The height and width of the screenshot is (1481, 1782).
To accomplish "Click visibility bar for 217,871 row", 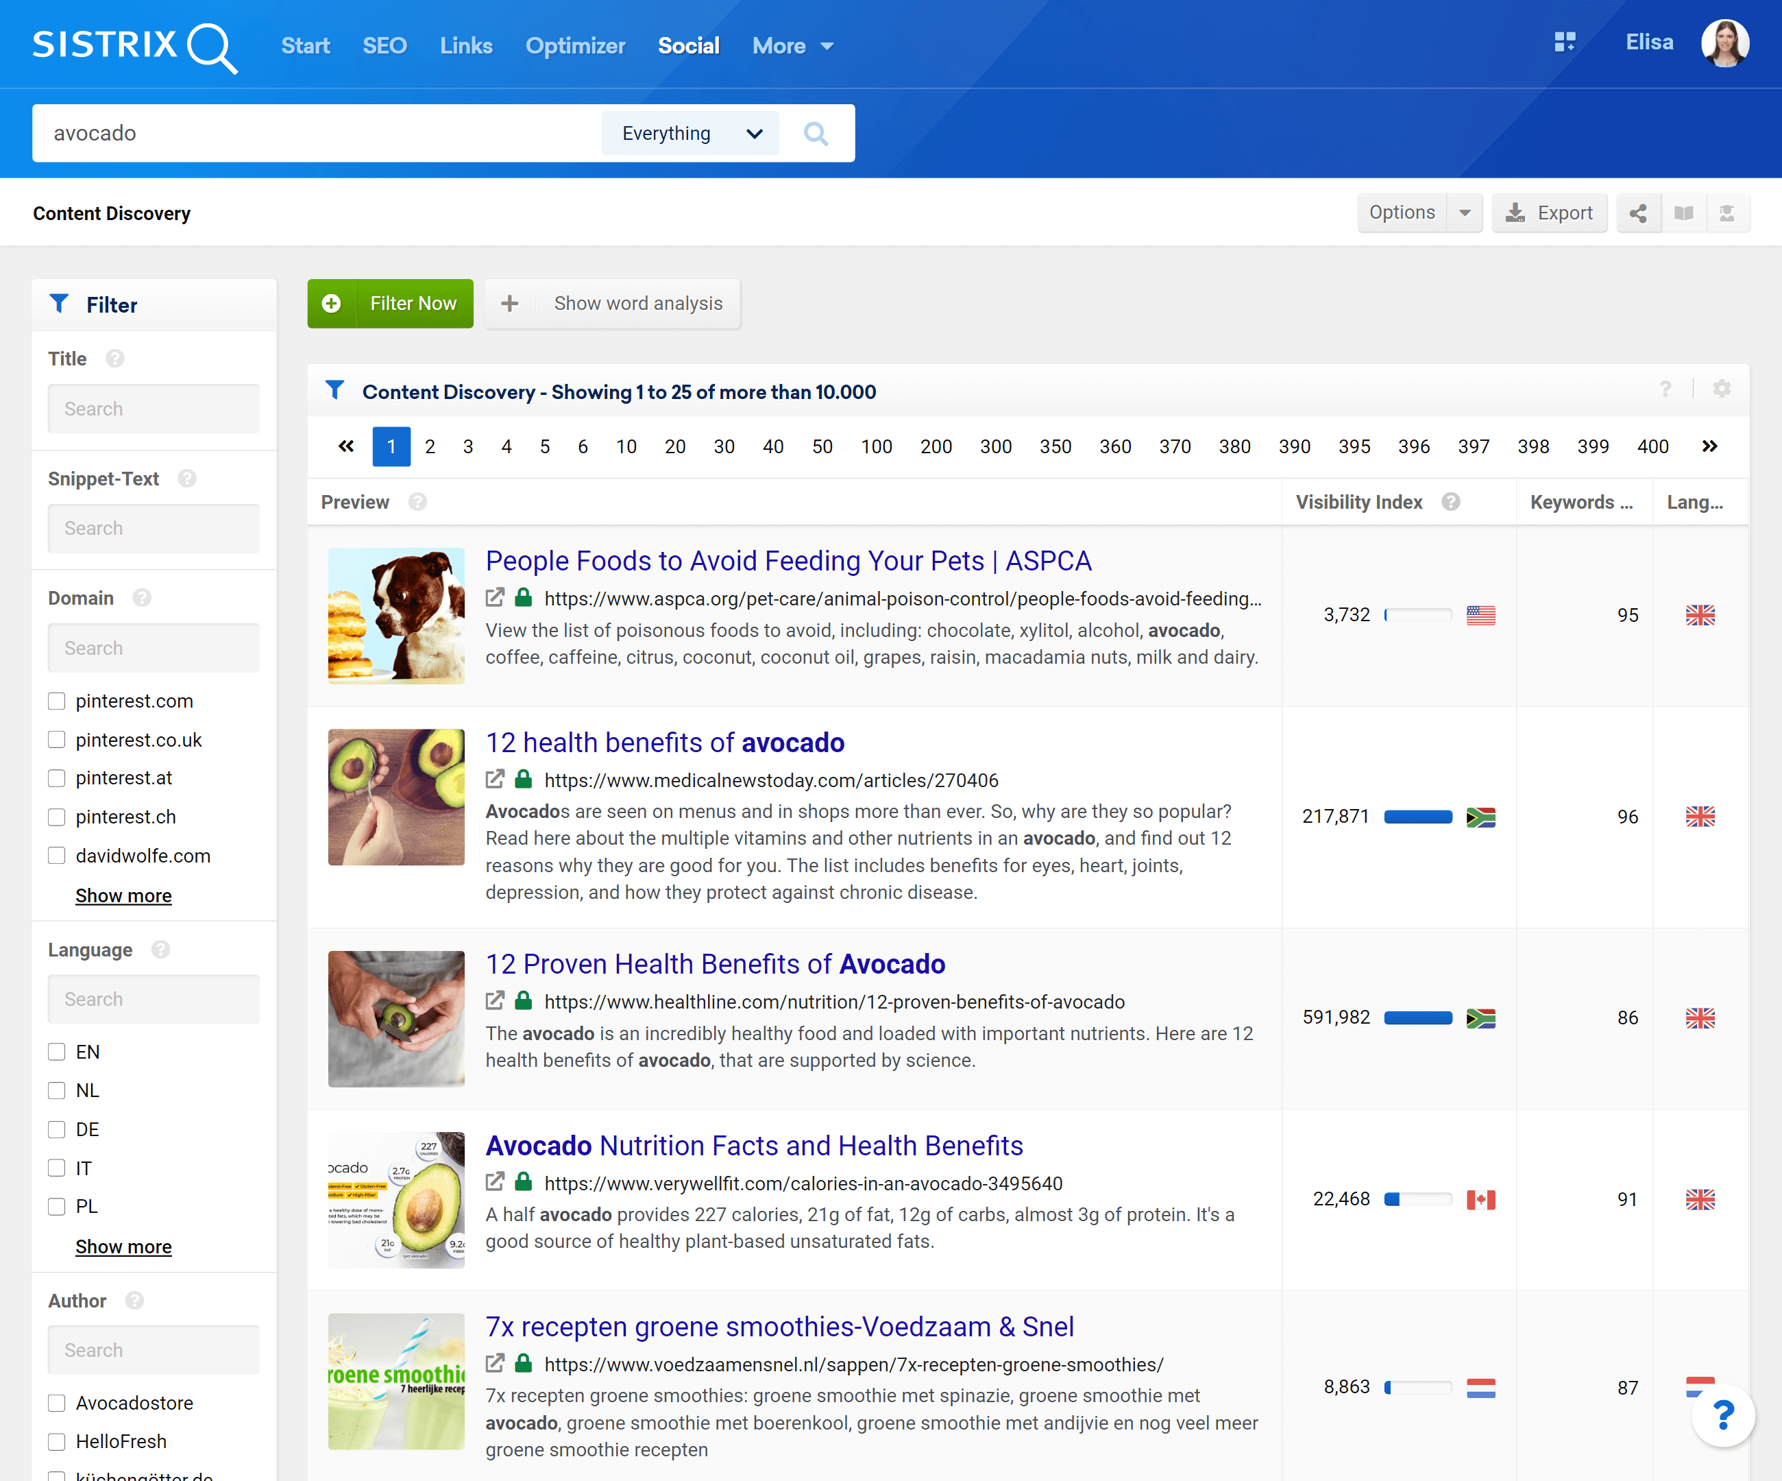I will pyautogui.click(x=1418, y=817).
